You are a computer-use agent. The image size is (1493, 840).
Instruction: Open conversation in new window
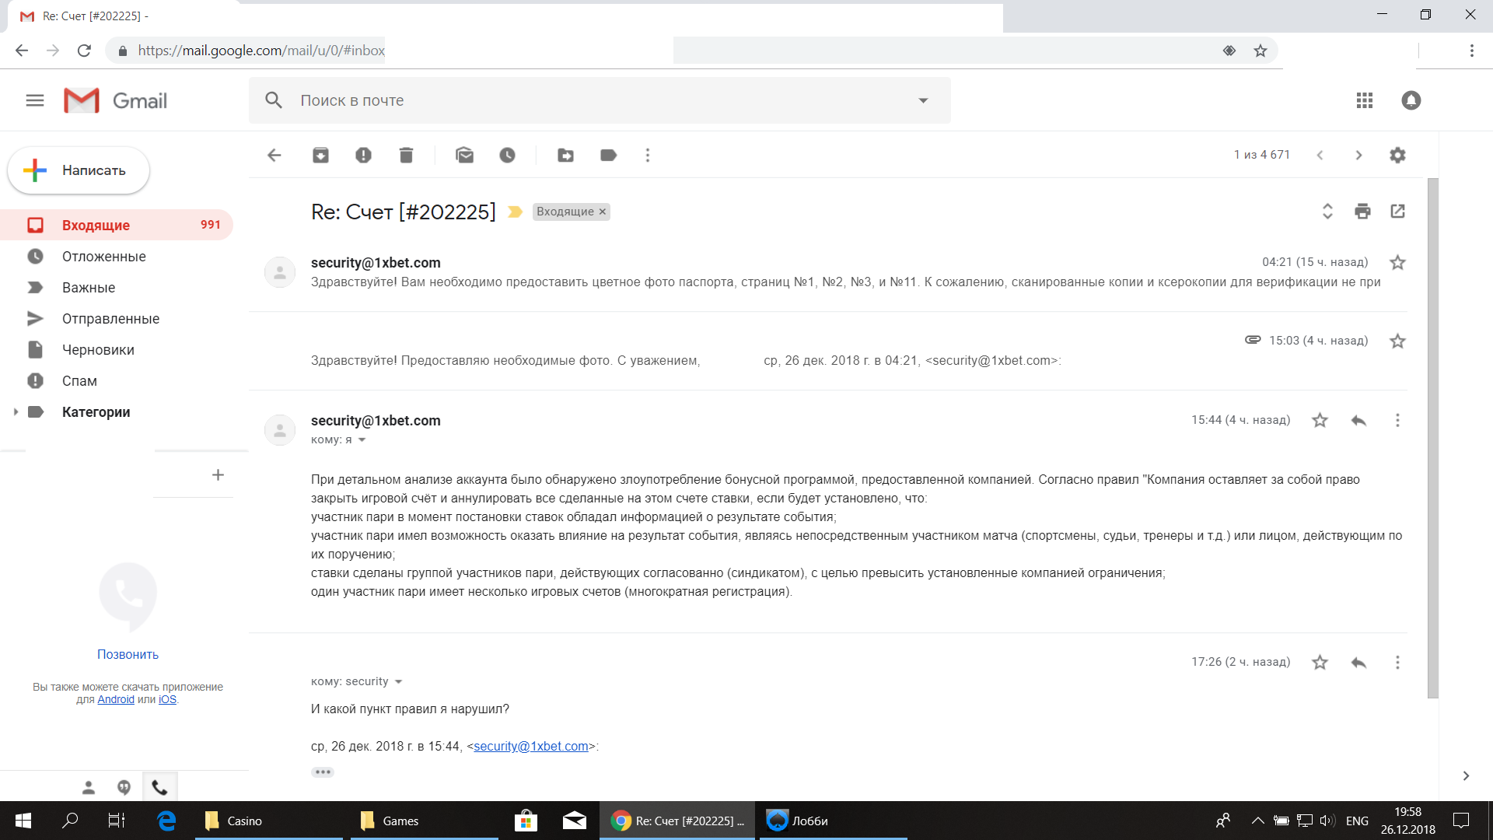pyautogui.click(x=1397, y=211)
